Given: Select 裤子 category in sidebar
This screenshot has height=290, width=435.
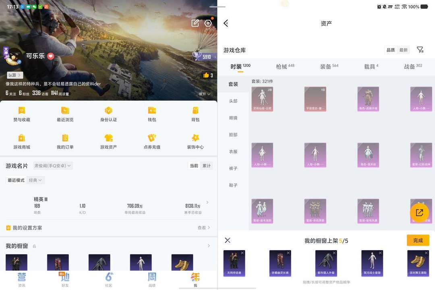Looking at the screenshot, I should point(233,168).
